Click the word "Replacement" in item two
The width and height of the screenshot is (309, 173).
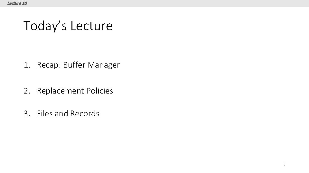[x=61, y=91]
